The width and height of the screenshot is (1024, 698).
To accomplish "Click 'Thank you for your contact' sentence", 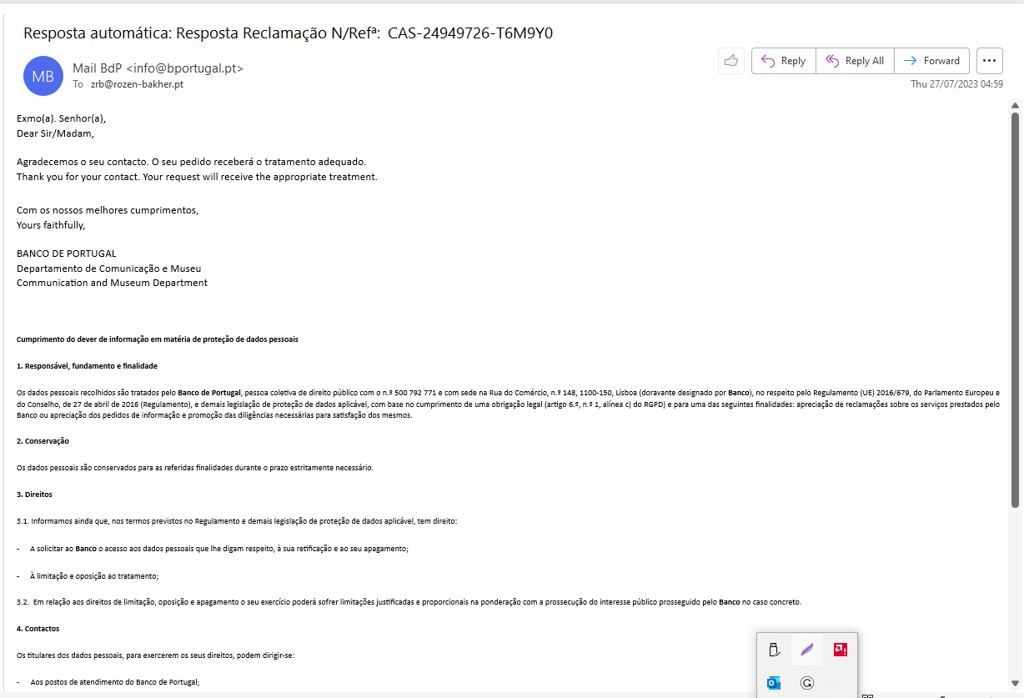I will coord(197,178).
